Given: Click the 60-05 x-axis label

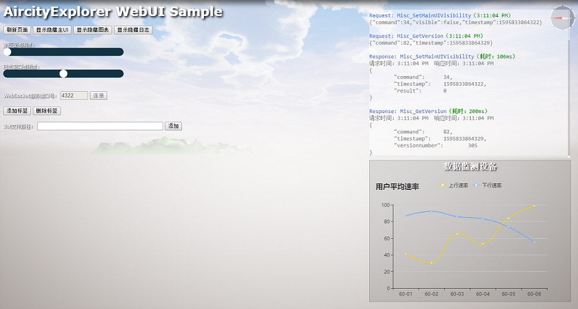Looking at the screenshot, I should click(508, 294).
